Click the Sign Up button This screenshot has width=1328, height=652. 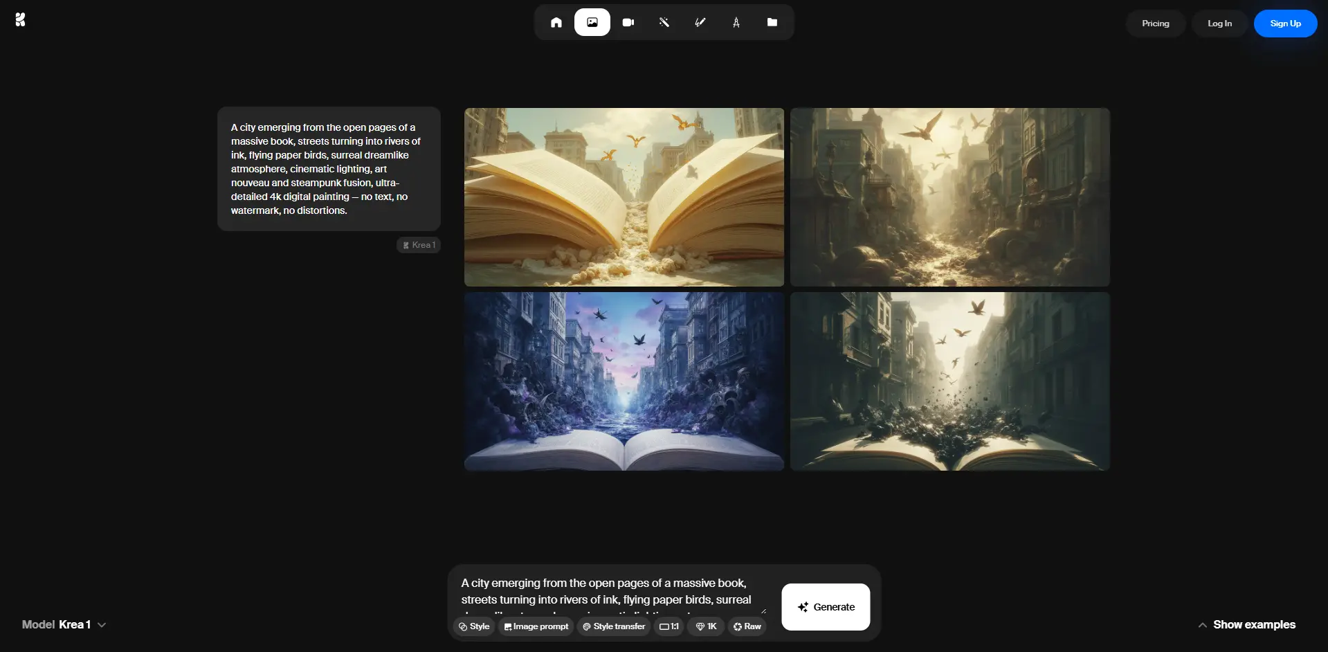coord(1285,23)
